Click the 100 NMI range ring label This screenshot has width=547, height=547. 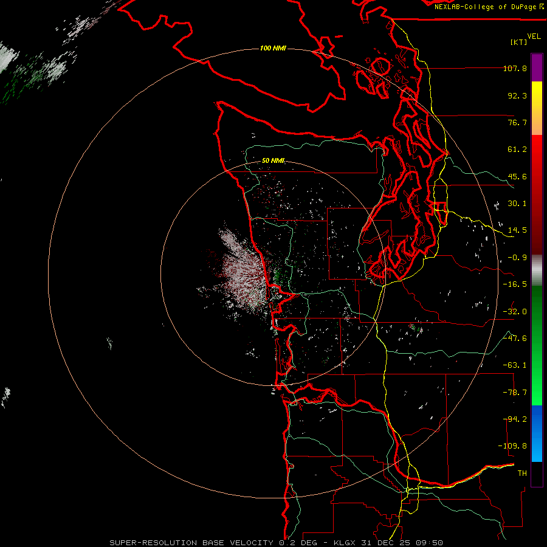(x=273, y=48)
